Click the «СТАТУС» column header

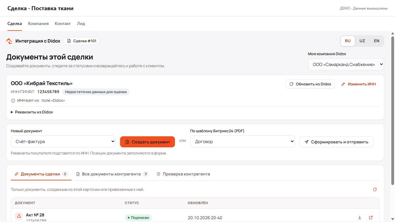(x=132, y=203)
